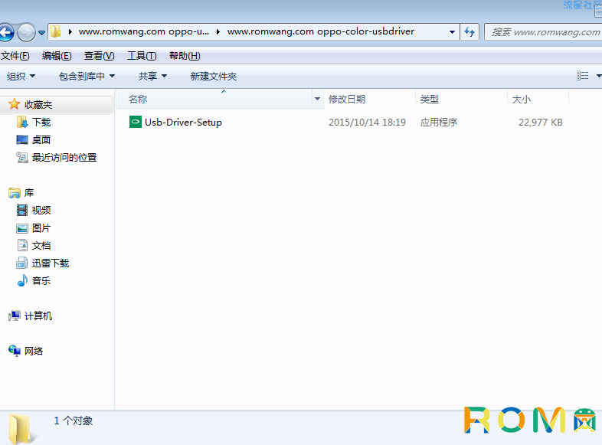Image resolution: width=602 pixels, height=445 pixels.
Task: Open the 工具(T) menu
Action: tap(142, 56)
